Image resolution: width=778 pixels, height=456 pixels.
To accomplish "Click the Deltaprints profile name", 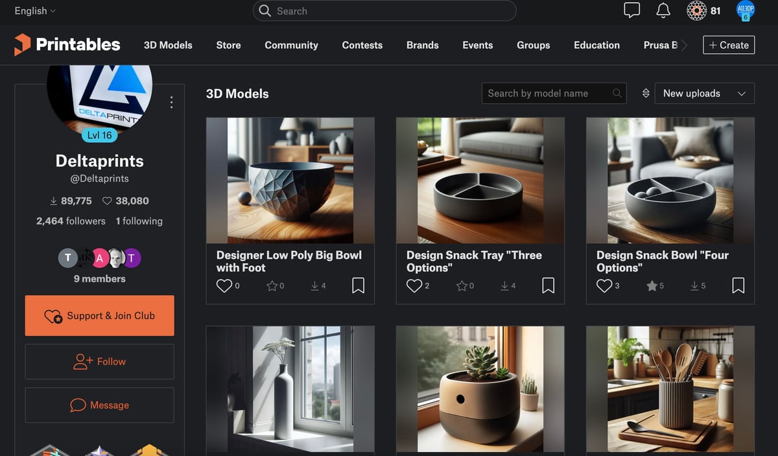I will tap(99, 161).
